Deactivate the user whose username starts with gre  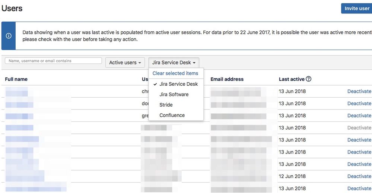coord(359,116)
